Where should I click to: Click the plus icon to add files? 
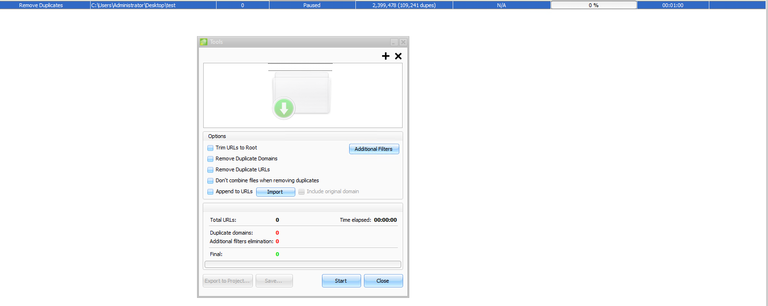coord(385,56)
